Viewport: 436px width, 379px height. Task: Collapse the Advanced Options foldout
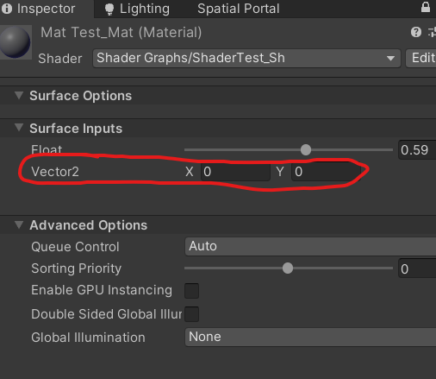tap(19, 224)
